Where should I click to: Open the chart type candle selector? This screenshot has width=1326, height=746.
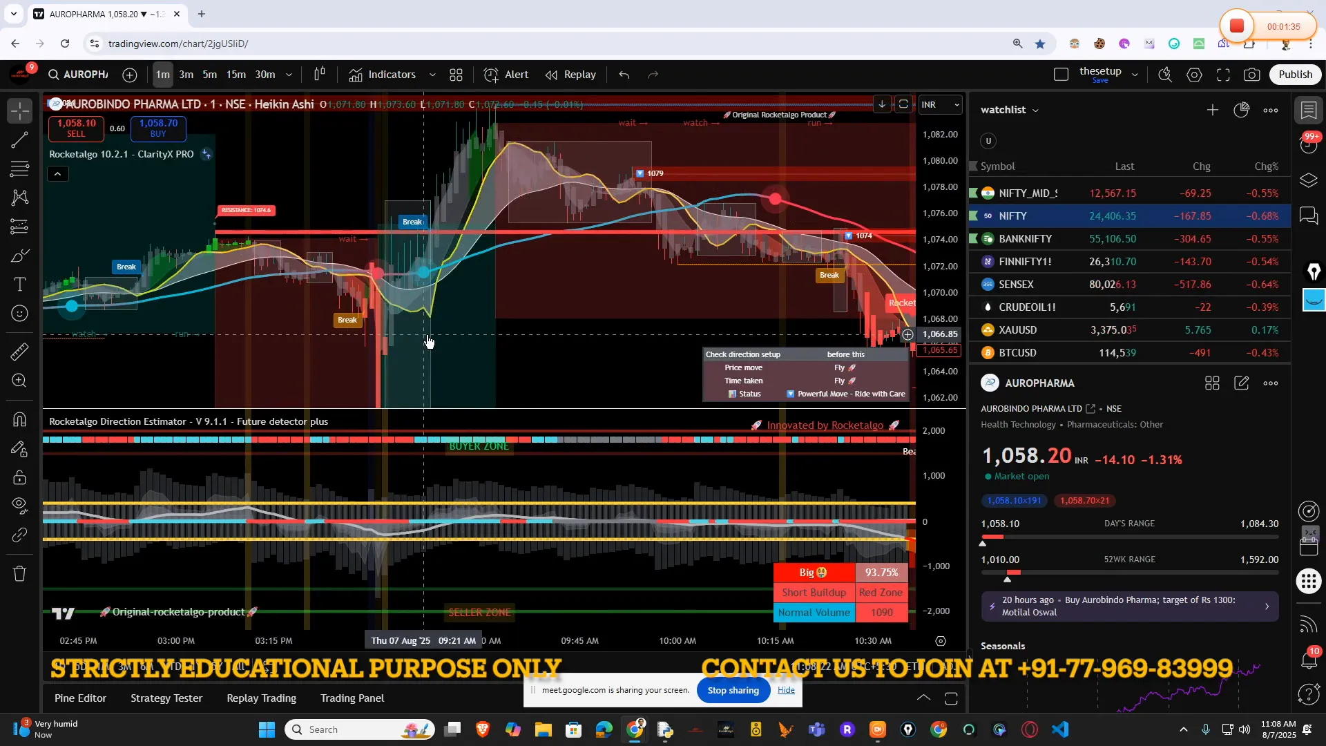click(x=320, y=75)
